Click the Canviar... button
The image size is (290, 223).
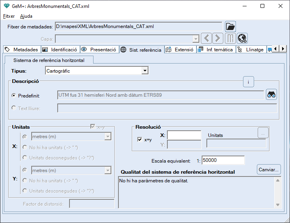pyautogui.click(x=269, y=169)
